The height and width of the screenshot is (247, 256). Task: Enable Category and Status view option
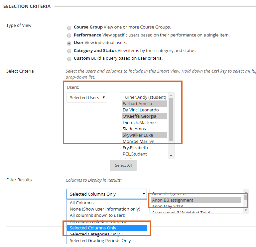(x=69, y=51)
